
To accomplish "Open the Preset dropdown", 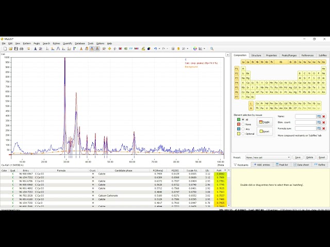I will pyautogui.click(x=268, y=157).
